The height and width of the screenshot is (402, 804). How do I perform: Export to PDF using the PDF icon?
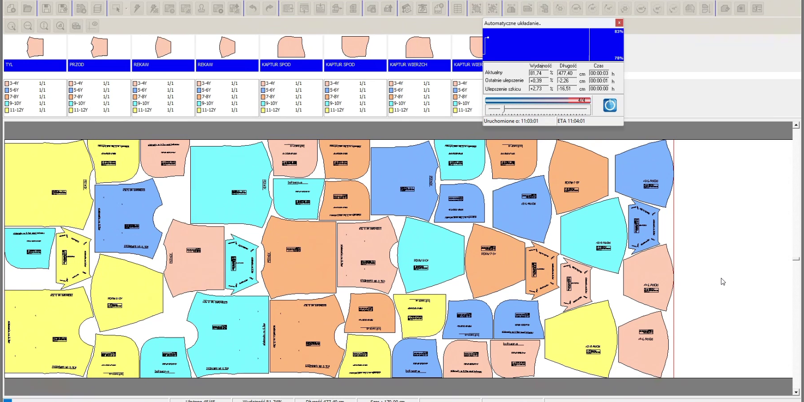tap(439, 8)
